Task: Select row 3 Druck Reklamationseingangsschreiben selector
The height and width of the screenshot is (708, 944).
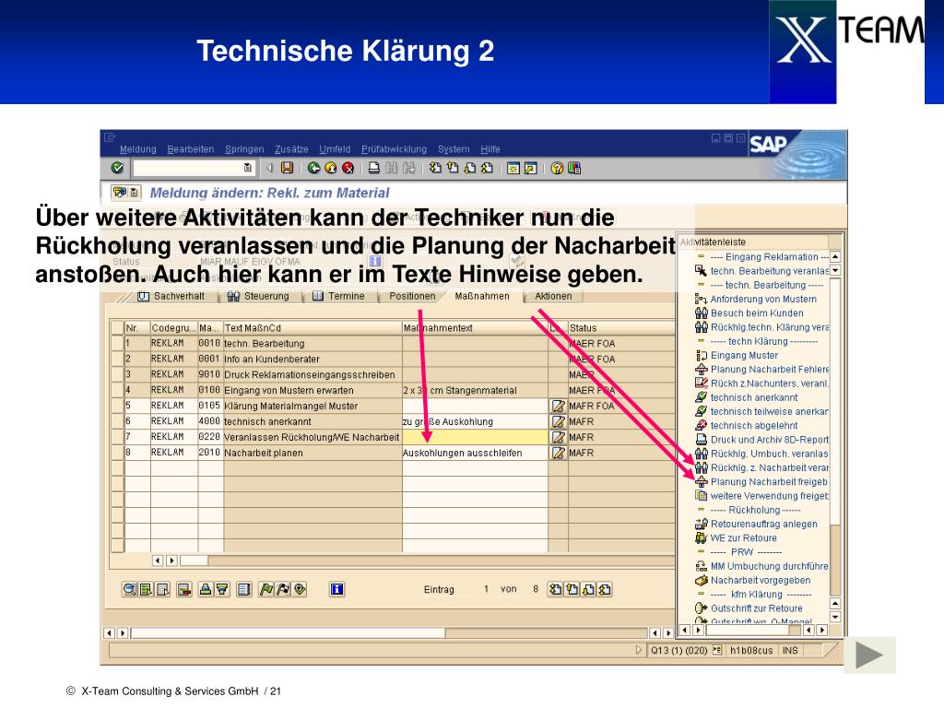Action: click(117, 374)
